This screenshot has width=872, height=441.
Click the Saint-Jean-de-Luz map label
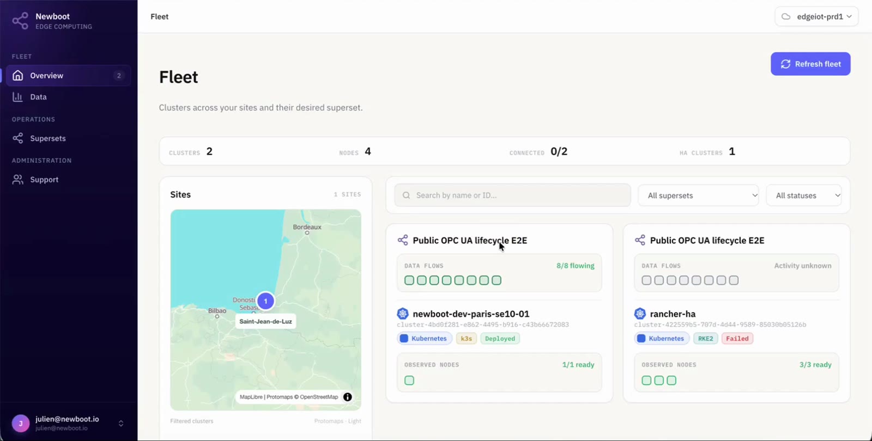tap(265, 321)
